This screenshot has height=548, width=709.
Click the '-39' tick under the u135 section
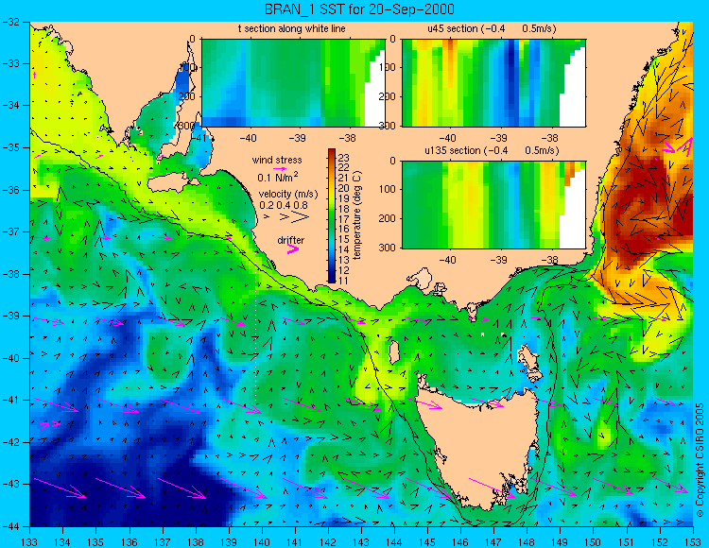[x=499, y=260]
